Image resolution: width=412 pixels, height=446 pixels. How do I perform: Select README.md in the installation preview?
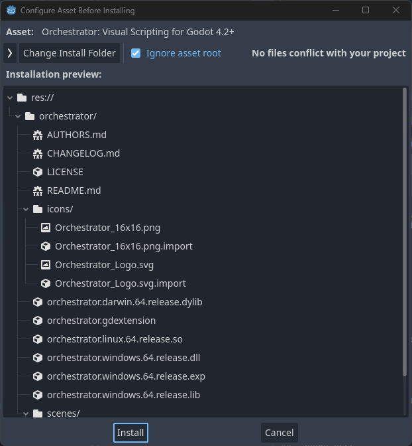click(74, 190)
